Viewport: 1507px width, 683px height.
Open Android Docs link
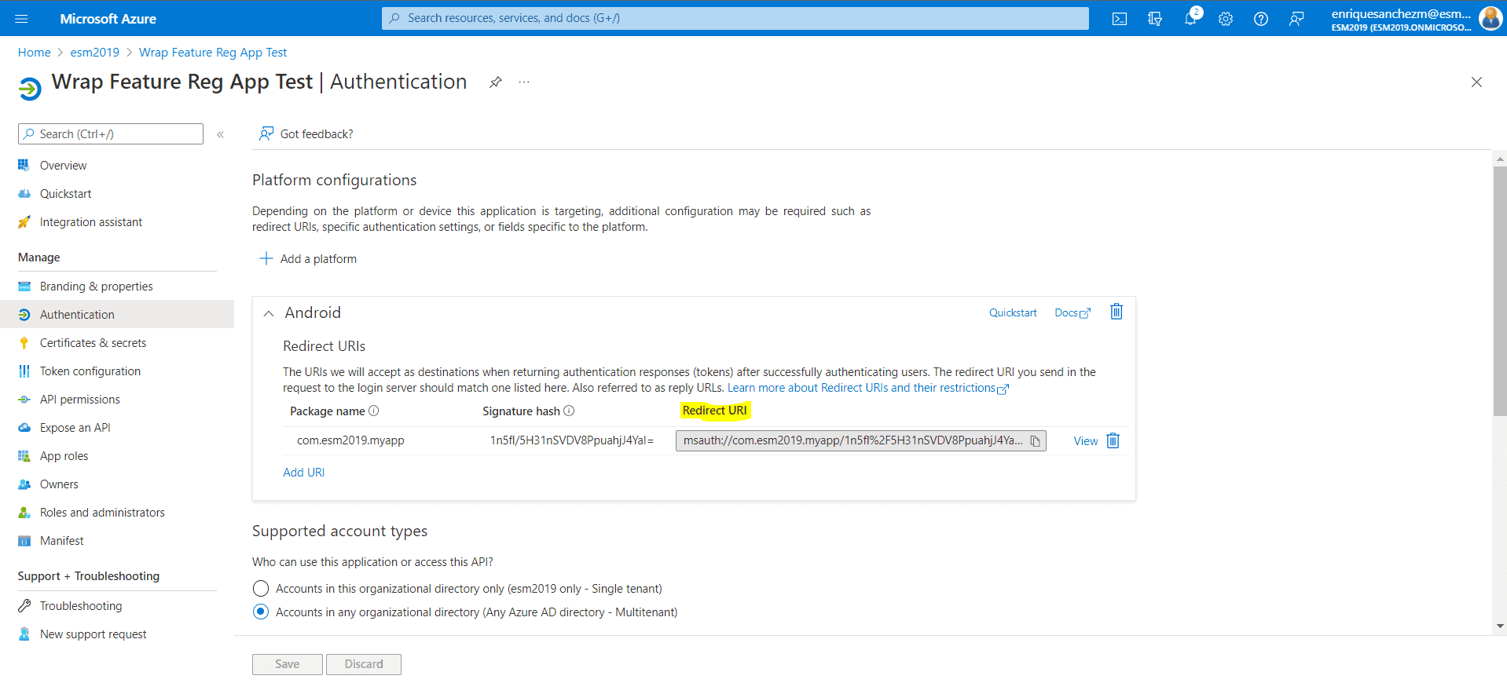1072,312
